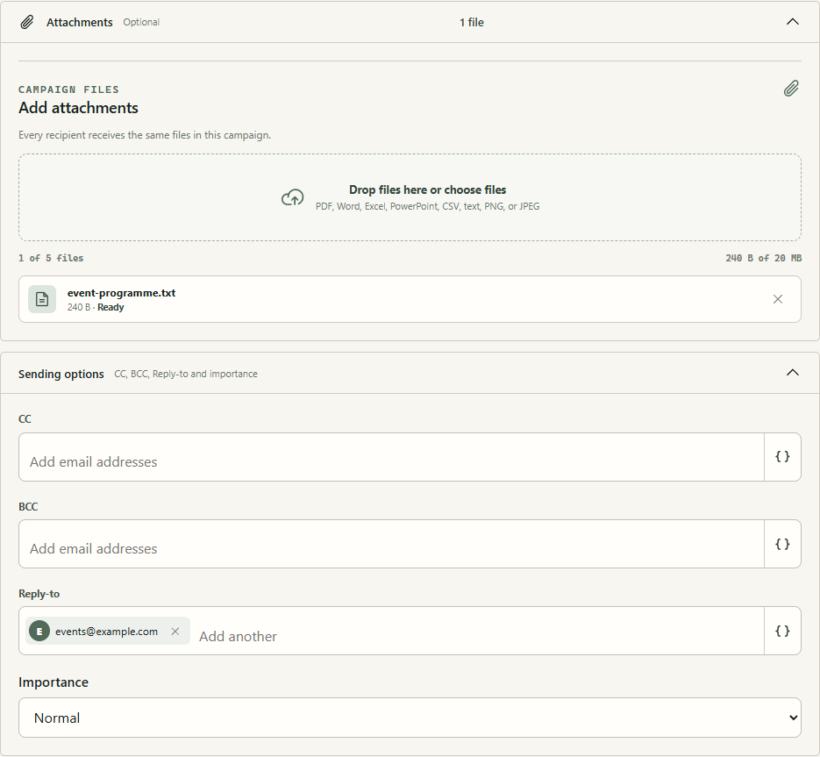The image size is (820, 757).
Task: Click the paperclip icon in Campaign Files
Action: click(x=791, y=89)
